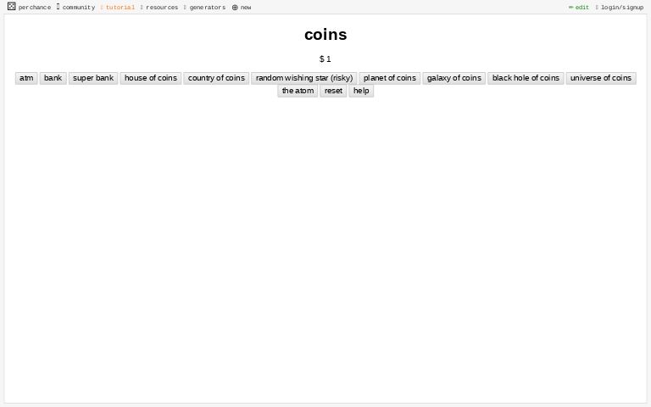Go to the generators page
This screenshot has width=651, height=407.
click(x=208, y=8)
